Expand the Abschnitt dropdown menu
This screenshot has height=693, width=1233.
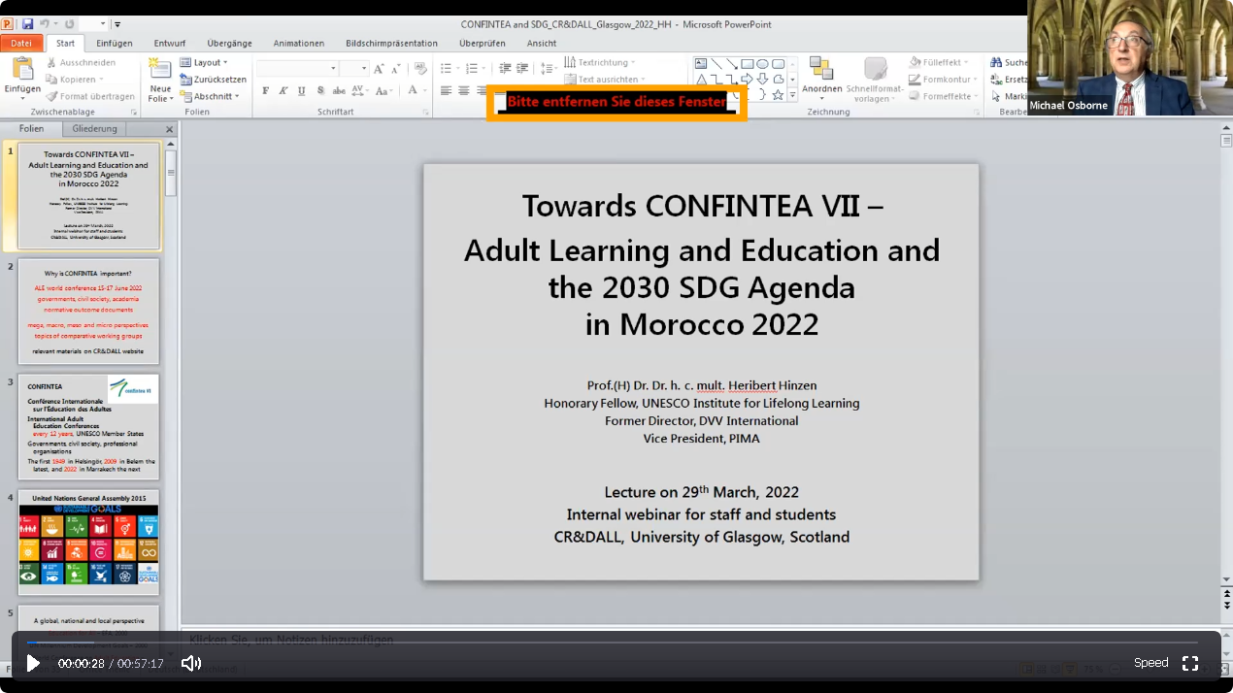point(211,96)
